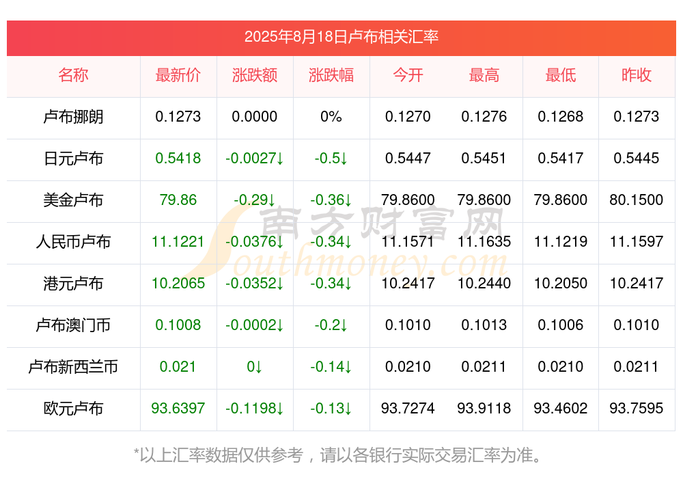Click low value 11.1219
This screenshot has height=477, width=683.
[561, 241]
